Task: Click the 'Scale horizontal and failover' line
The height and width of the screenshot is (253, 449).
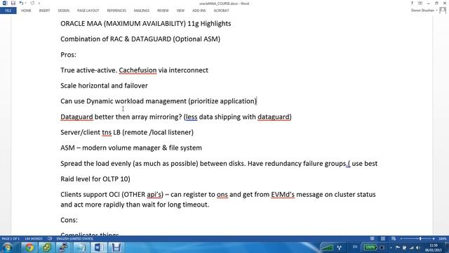Action: [104, 86]
